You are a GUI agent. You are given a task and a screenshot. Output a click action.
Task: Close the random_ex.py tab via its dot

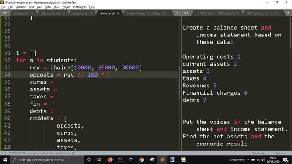(x=118, y=13)
